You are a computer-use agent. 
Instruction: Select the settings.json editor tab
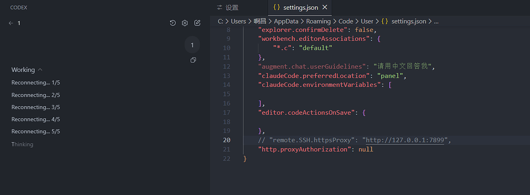(x=300, y=7)
